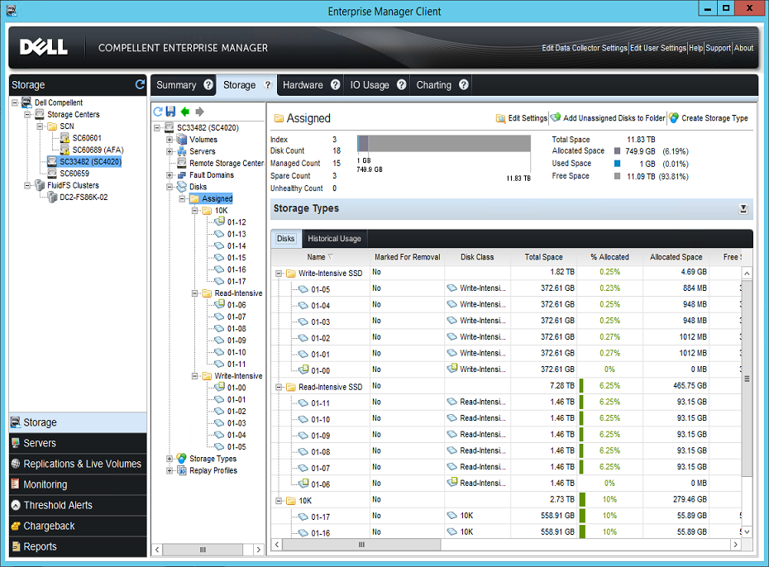769x567 pixels.
Task: Collapse the Write-Intensive SSD group row
Action: [x=277, y=272]
